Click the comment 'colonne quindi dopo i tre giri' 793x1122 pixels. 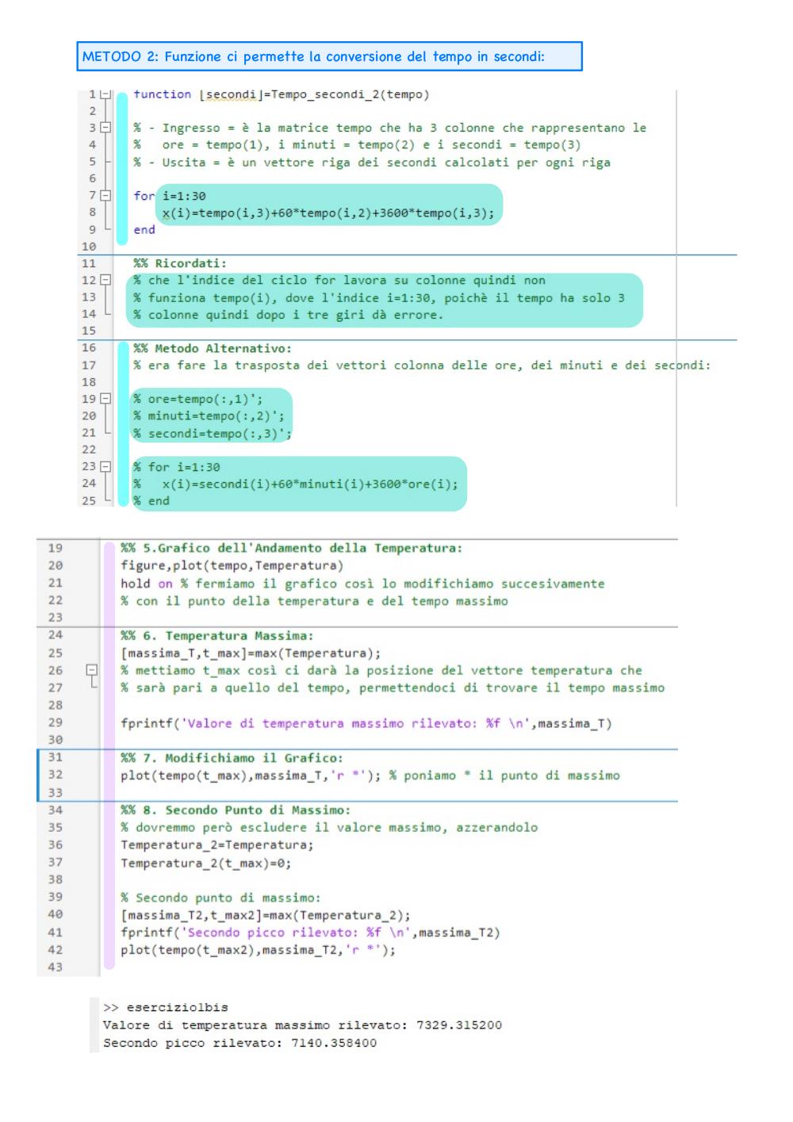pos(289,315)
